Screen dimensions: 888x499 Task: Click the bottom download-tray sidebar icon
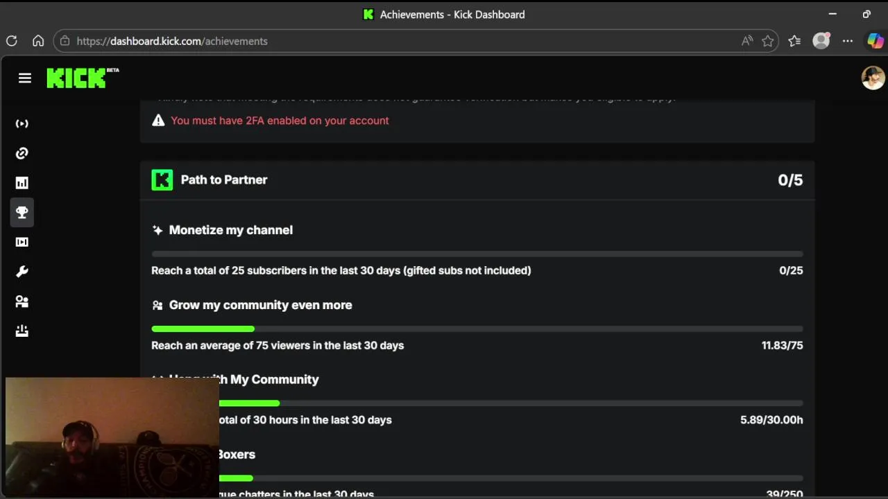22,331
